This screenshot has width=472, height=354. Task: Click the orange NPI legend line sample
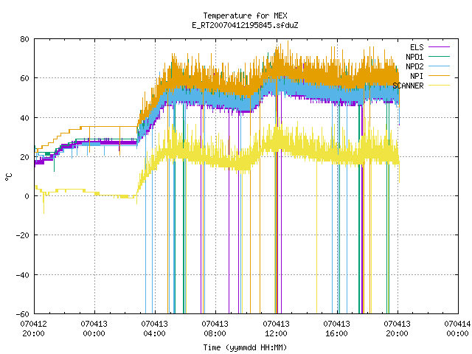(x=439, y=76)
